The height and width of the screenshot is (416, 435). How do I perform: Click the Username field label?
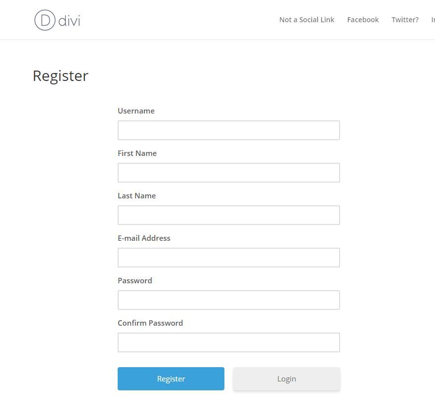(x=136, y=111)
